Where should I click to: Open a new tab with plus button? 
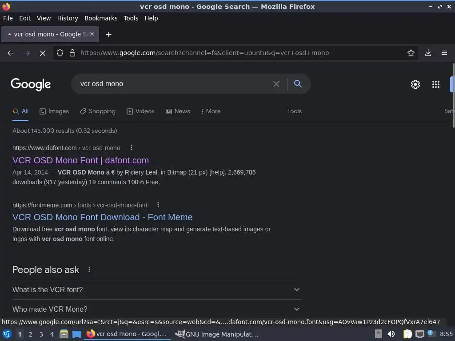(108, 35)
